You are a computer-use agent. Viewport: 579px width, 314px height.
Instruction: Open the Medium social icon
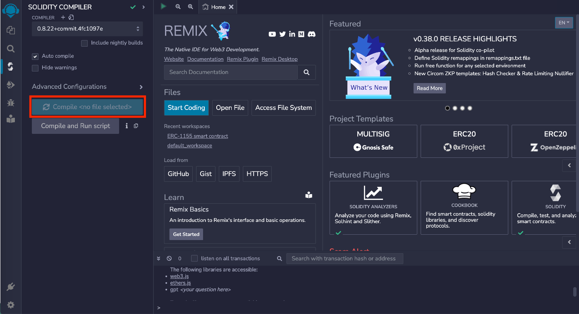pyautogui.click(x=301, y=34)
